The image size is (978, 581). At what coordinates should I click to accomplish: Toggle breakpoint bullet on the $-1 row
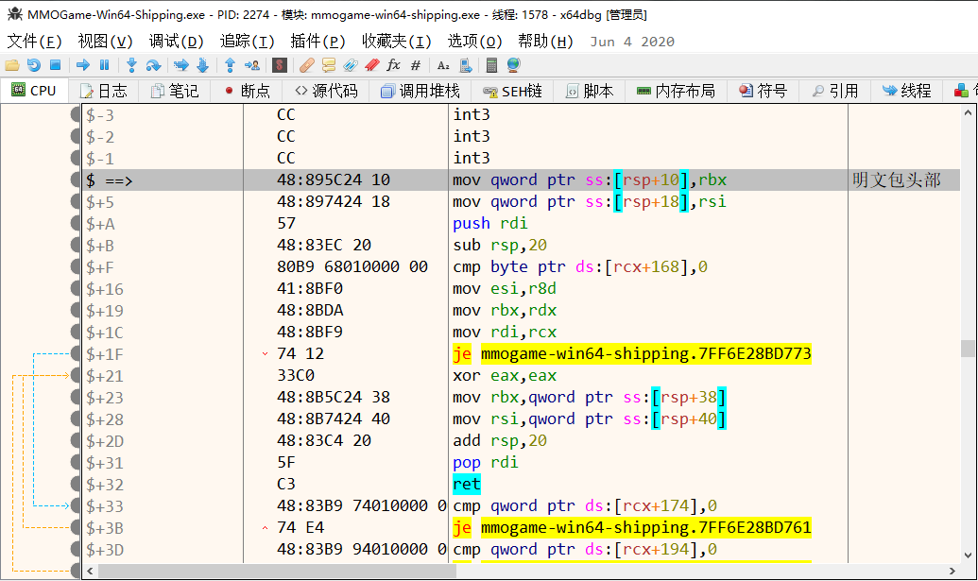pyautogui.click(x=76, y=159)
